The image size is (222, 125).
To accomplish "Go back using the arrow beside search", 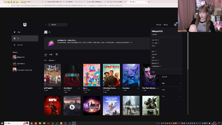I will pyautogui.click(x=46, y=25).
